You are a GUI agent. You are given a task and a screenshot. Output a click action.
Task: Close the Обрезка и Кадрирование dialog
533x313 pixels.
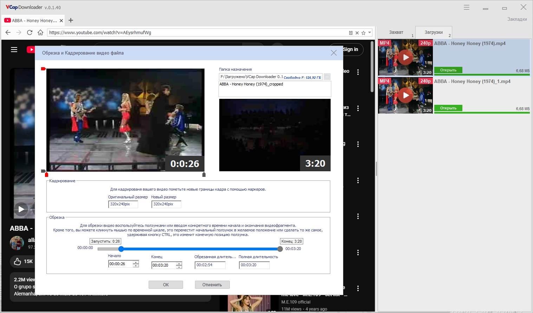click(334, 53)
